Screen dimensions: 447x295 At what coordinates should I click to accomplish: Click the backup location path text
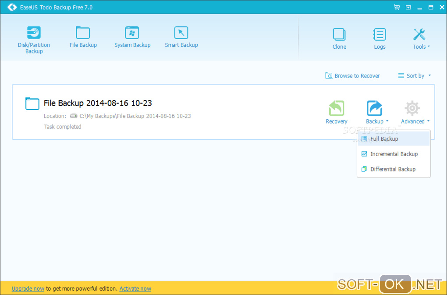click(135, 116)
